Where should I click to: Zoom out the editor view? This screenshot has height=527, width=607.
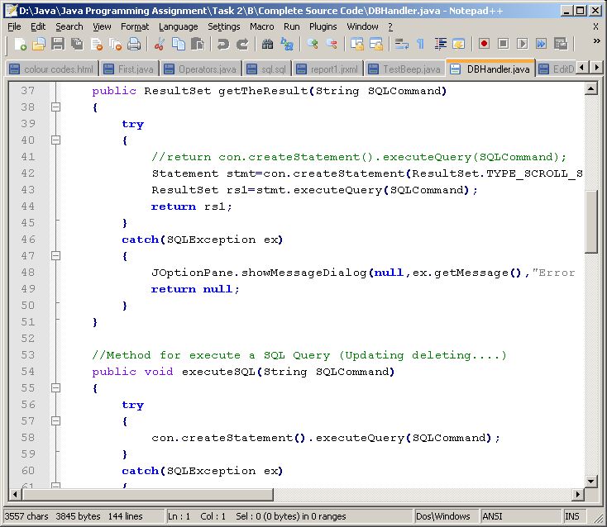[332, 44]
